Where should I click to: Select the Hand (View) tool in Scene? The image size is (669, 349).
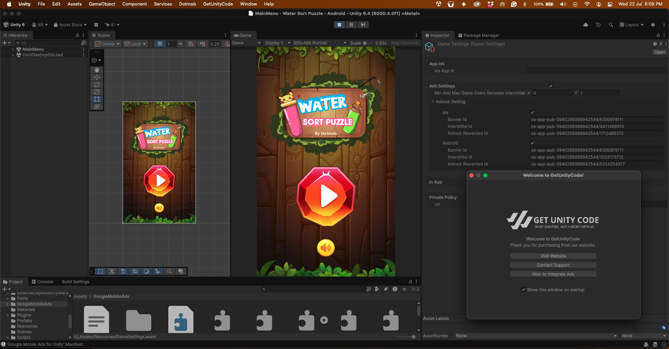(x=97, y=70)
